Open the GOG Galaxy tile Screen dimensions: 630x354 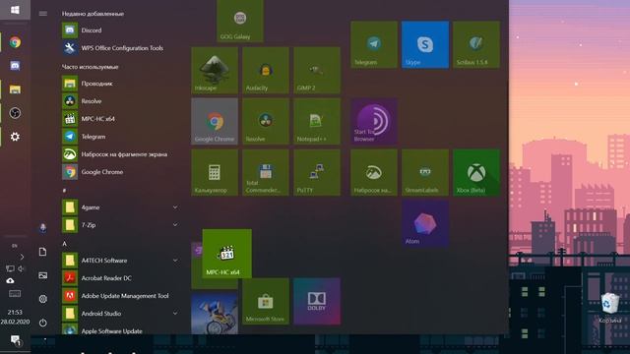coord(240,21)
